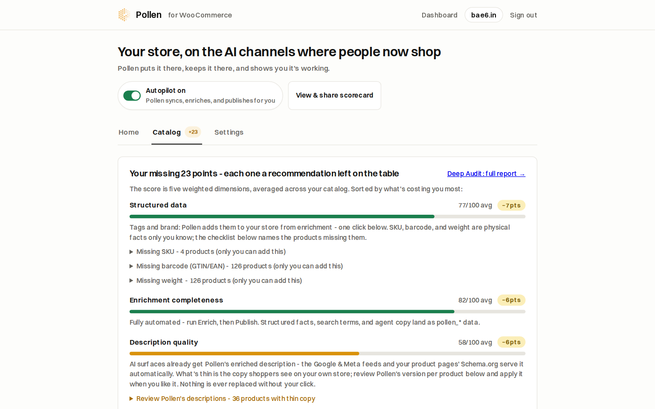655x409 pixels.
Task: Click the -7pts Structured data badge
Action: click(x=511, y=205)
